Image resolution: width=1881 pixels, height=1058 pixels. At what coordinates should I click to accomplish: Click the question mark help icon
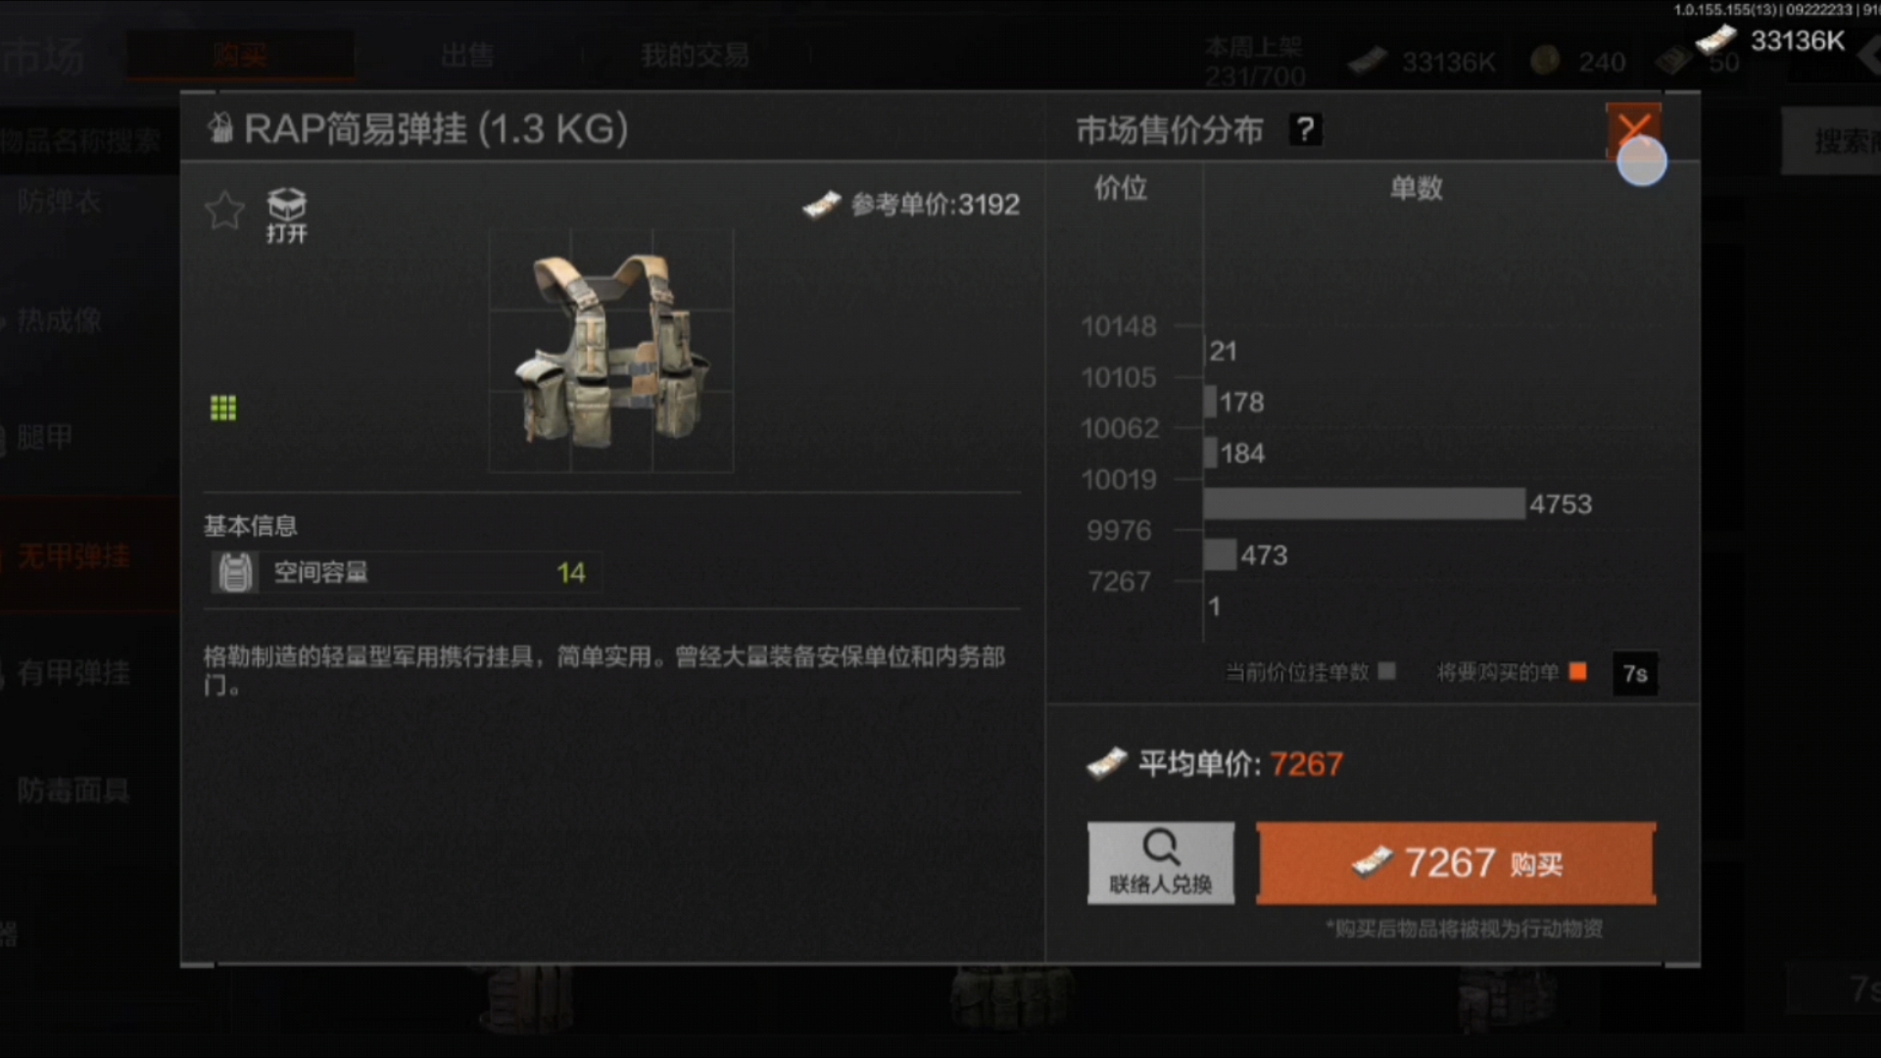coord(1305,129)
